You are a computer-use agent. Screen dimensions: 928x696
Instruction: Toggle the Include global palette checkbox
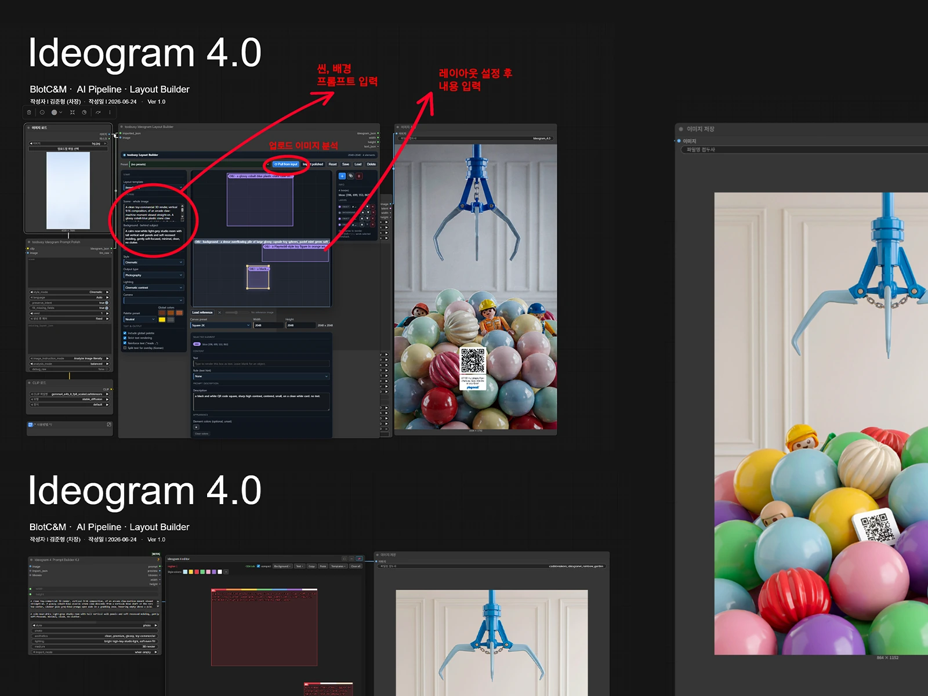coord(125,333)
